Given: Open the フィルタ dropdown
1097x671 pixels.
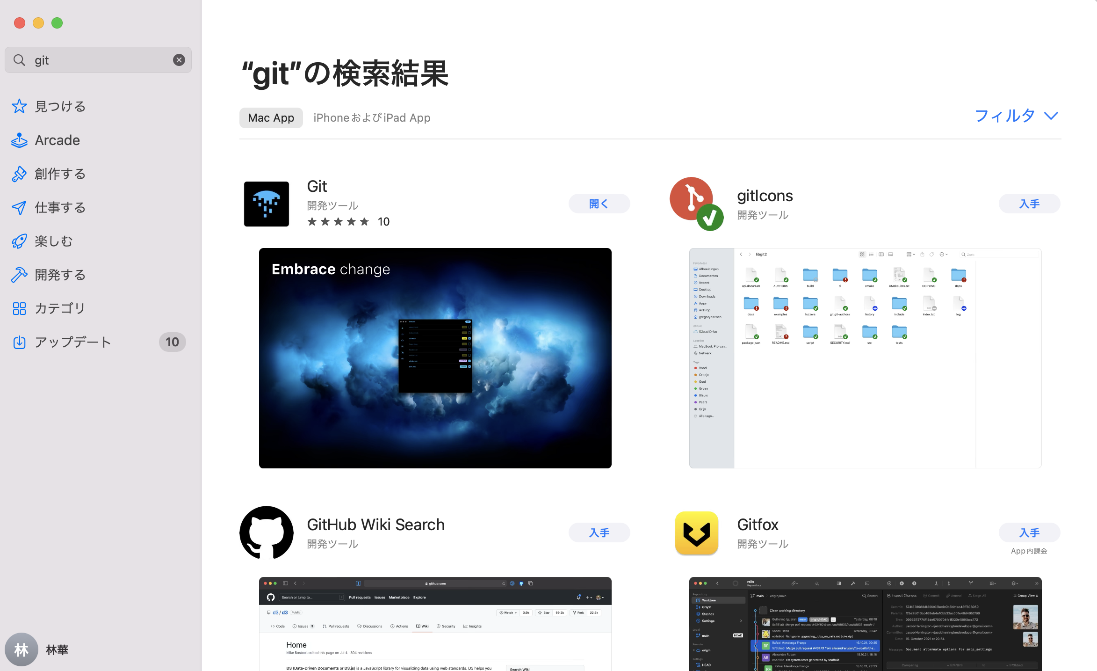Looking at the screenshot, I should point(1016,116).
